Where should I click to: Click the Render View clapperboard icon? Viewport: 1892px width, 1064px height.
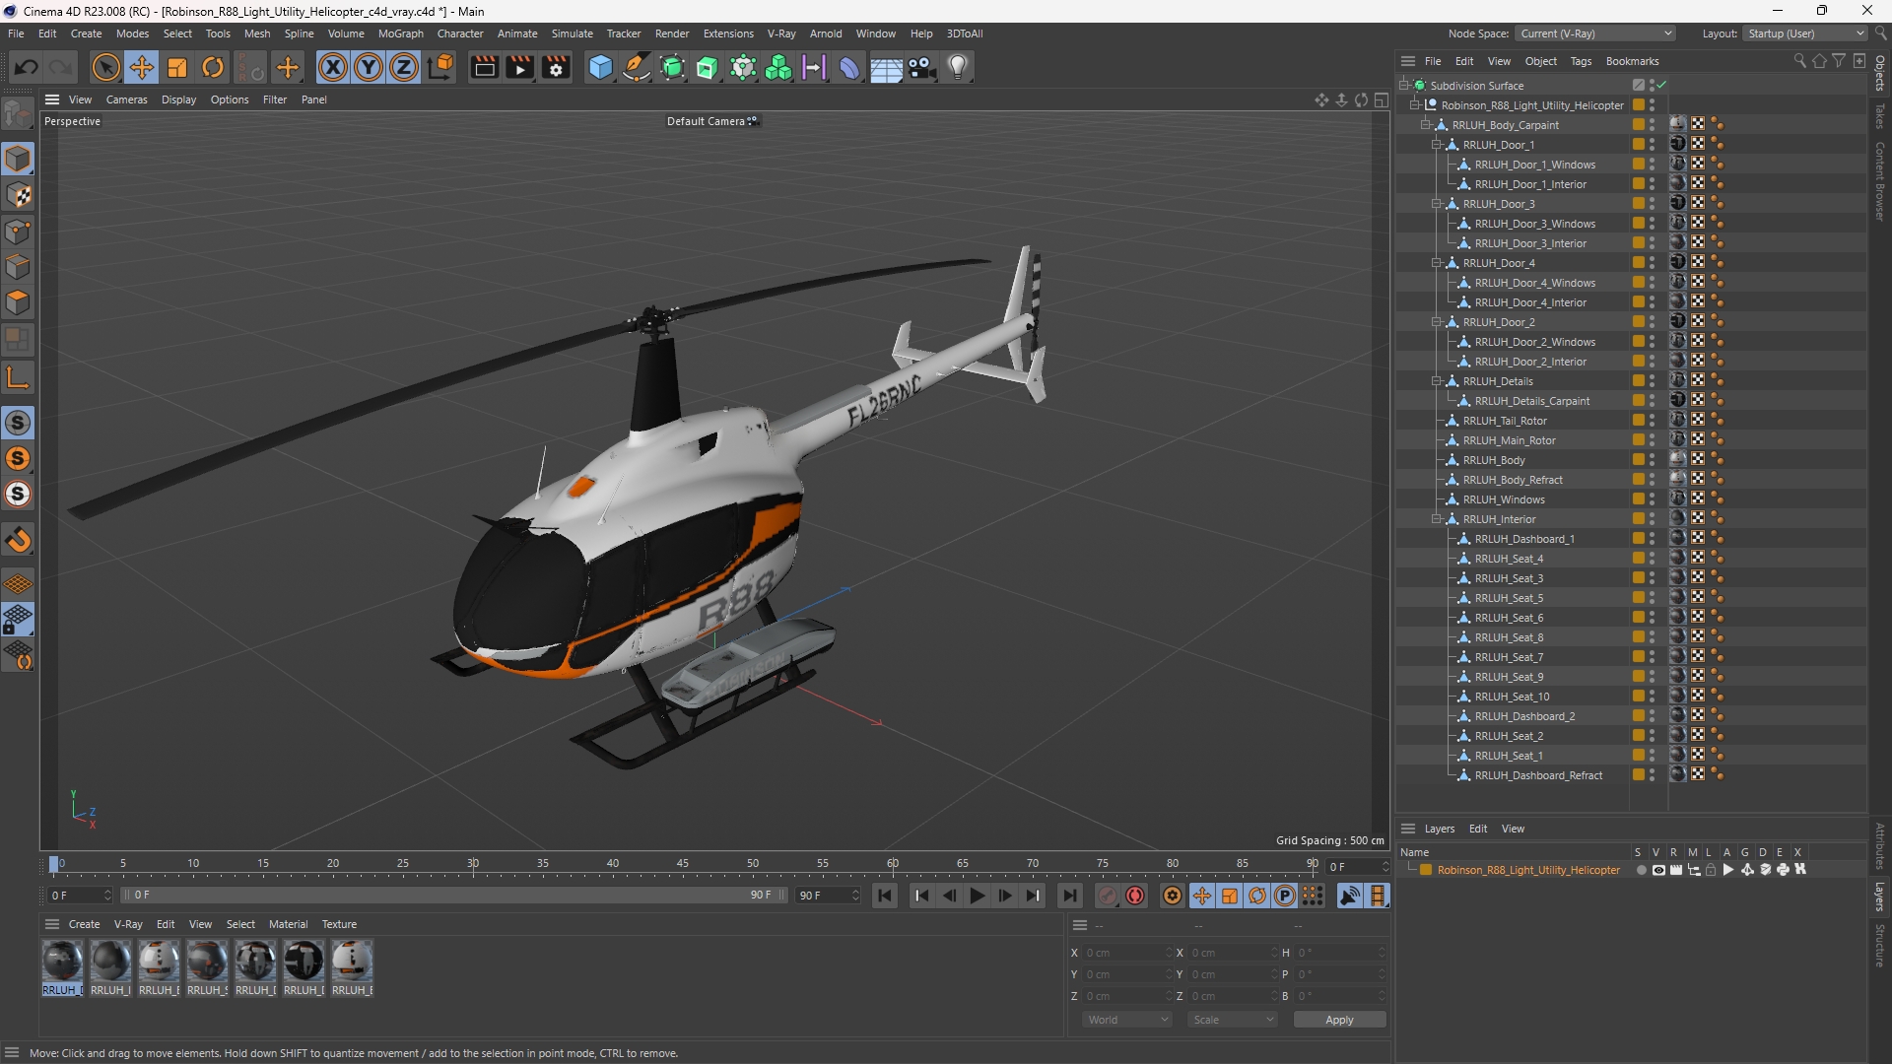484,67
